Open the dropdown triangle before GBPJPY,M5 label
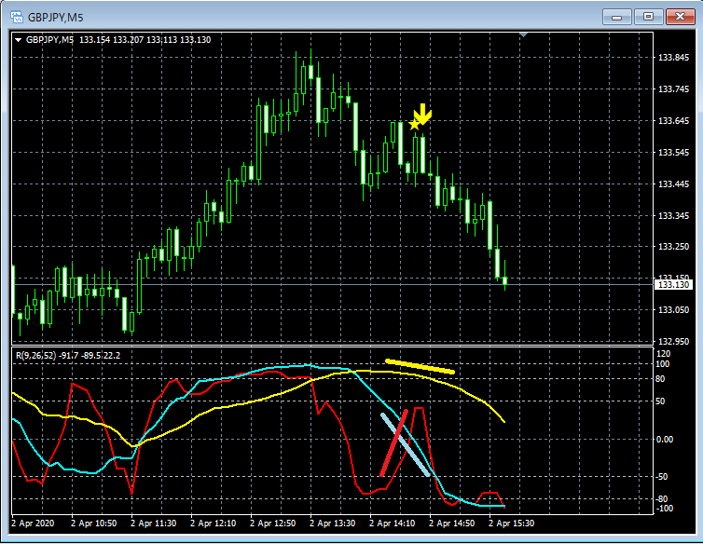The image size is (703, 544). point(19,40)
